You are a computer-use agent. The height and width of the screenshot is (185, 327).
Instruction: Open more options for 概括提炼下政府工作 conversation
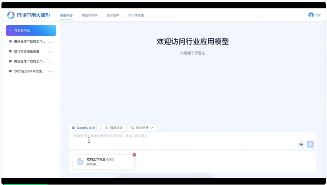coord(51,42)
